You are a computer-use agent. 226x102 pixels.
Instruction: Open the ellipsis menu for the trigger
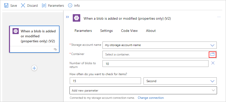point(219,17)
